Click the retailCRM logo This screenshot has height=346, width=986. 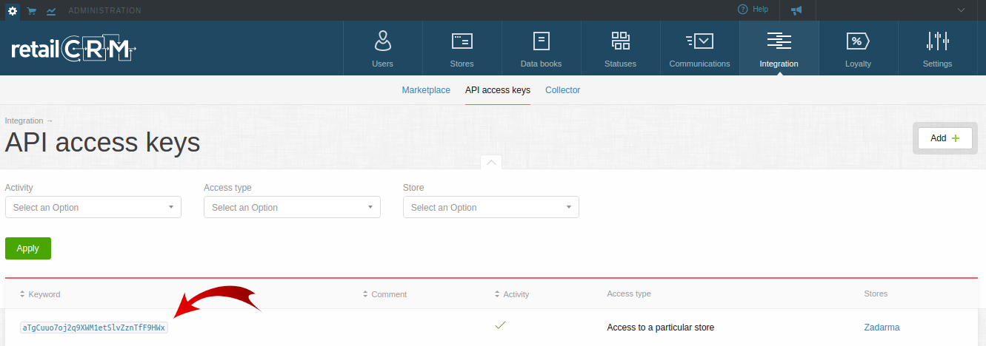pyautogui.click(x=74, y=48)
